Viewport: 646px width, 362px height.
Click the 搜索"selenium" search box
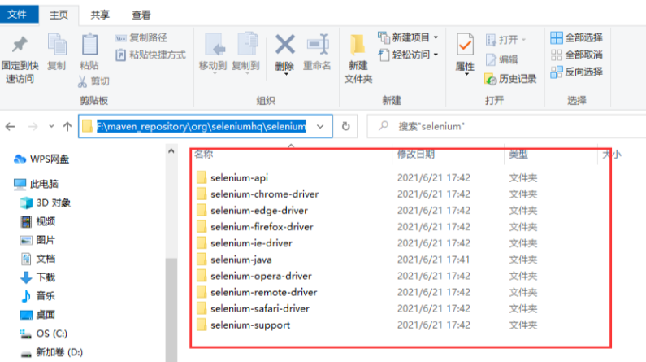[507, 126]
